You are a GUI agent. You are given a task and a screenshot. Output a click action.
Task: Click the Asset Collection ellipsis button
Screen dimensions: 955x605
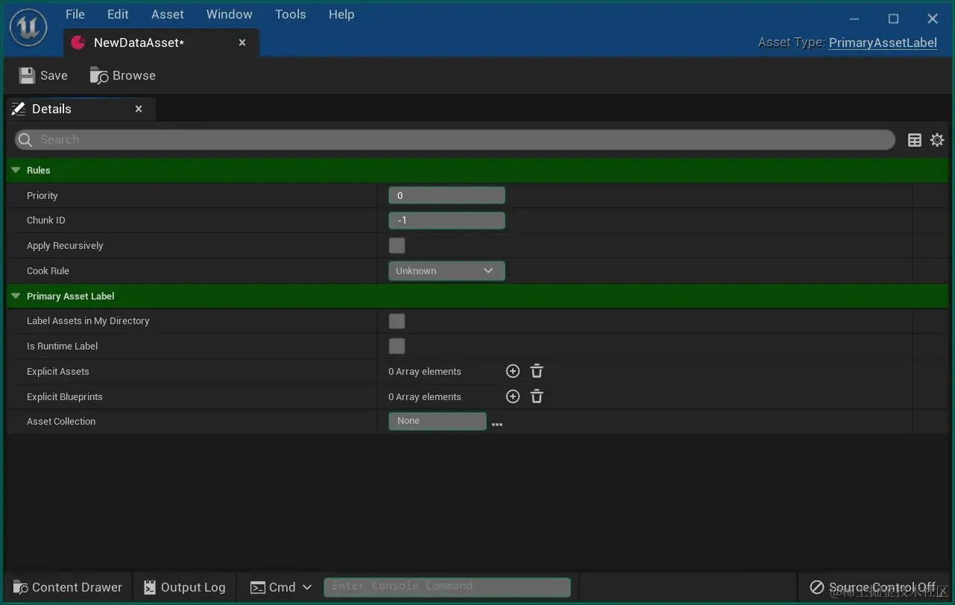(497, 424)
